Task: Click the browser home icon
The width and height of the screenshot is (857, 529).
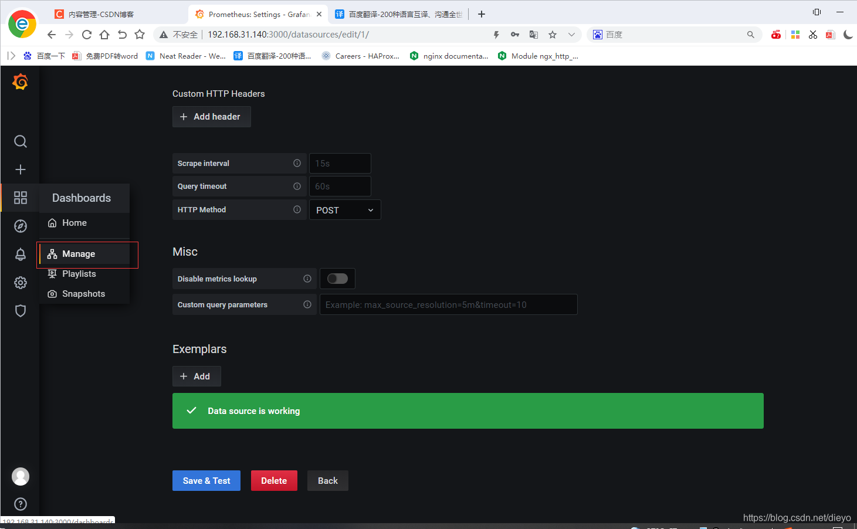Action: click(104, 35)
